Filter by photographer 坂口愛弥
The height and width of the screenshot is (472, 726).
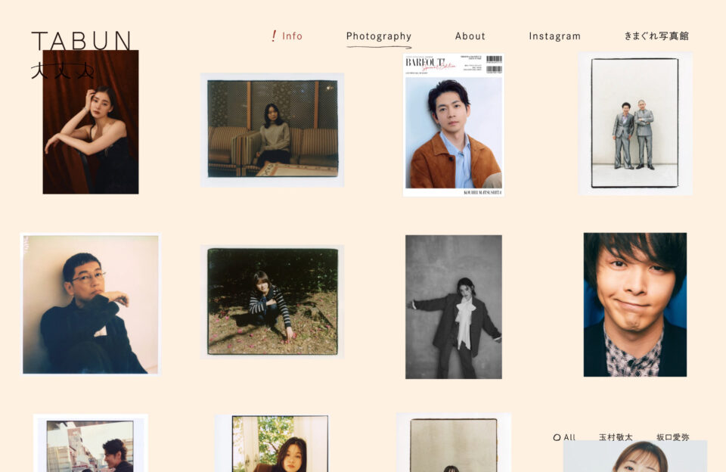673,436
